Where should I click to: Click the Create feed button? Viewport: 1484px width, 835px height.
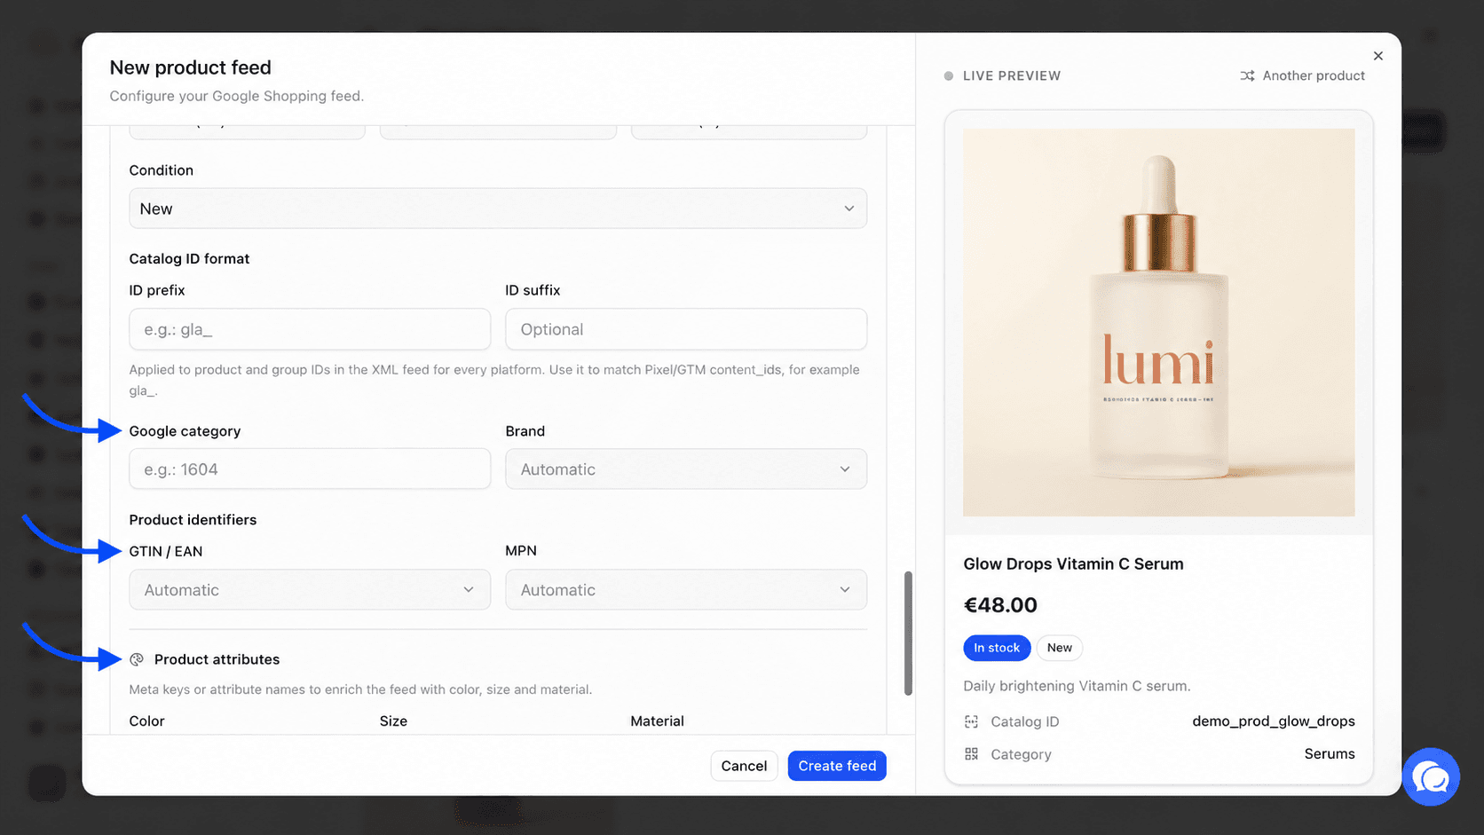(837, 766)
